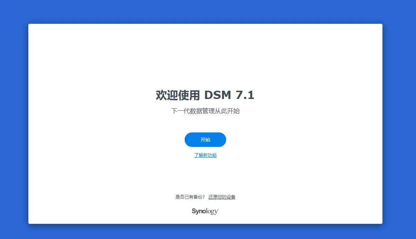Screen dimensions: 416x239
Task: Click the 还原 device restore hyperlink
Action: 222,197
